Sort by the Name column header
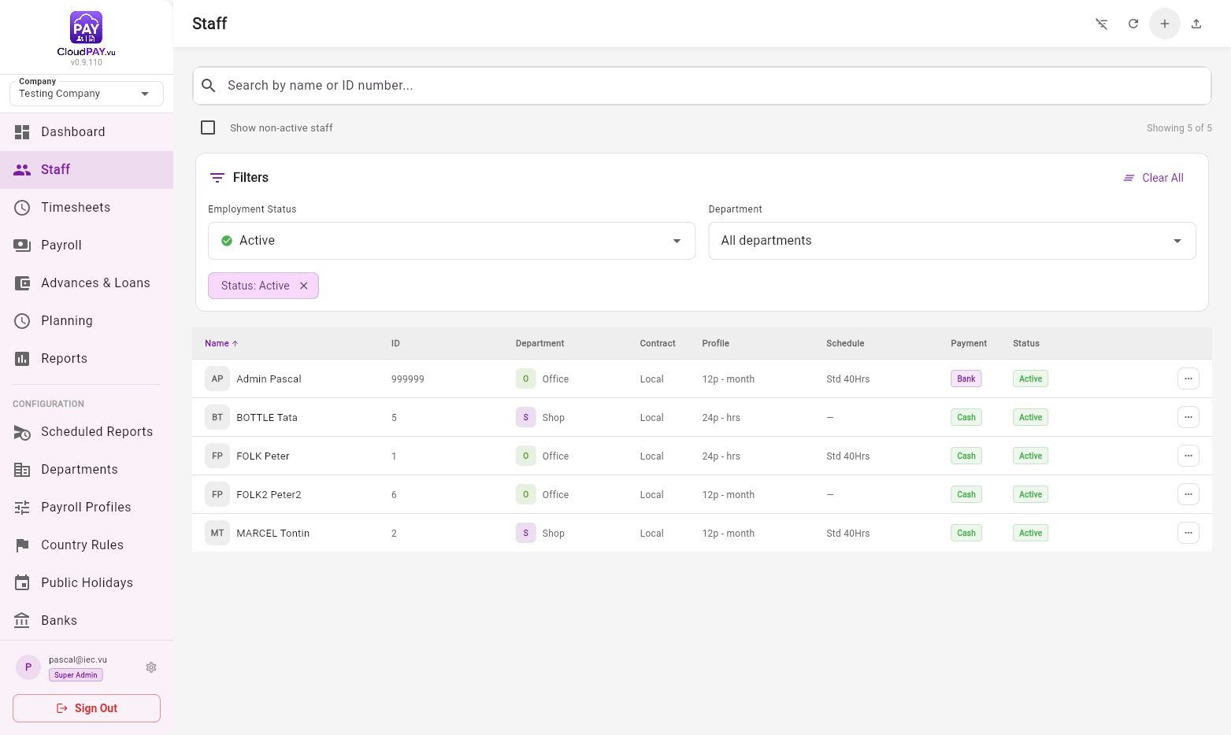 coord(221,343)
